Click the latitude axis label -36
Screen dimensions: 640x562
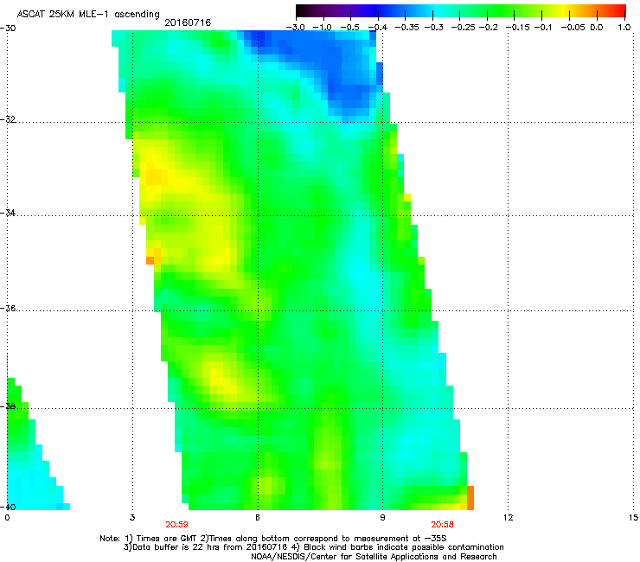tap(8, 308)
